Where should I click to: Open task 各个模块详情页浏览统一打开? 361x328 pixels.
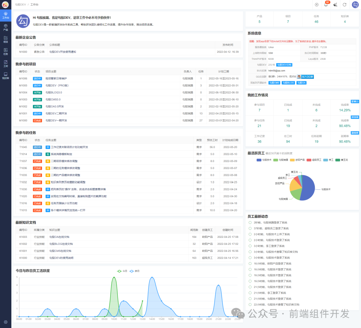click(x=68, y=210)
